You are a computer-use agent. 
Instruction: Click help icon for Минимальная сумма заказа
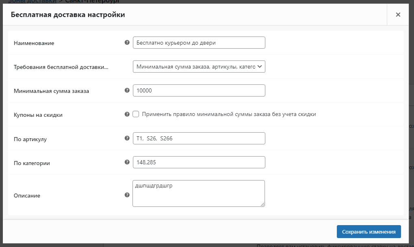[x=127, y=90]
